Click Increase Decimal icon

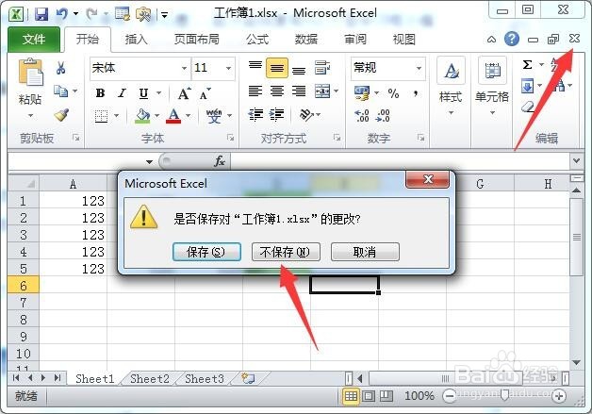(362, 115)
